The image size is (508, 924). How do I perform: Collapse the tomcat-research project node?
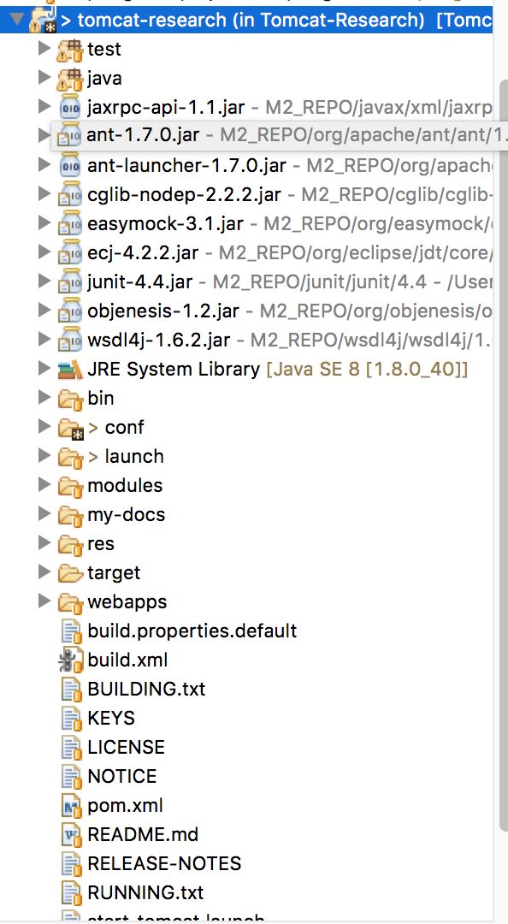pyautogui.click(x=16, y=20)
